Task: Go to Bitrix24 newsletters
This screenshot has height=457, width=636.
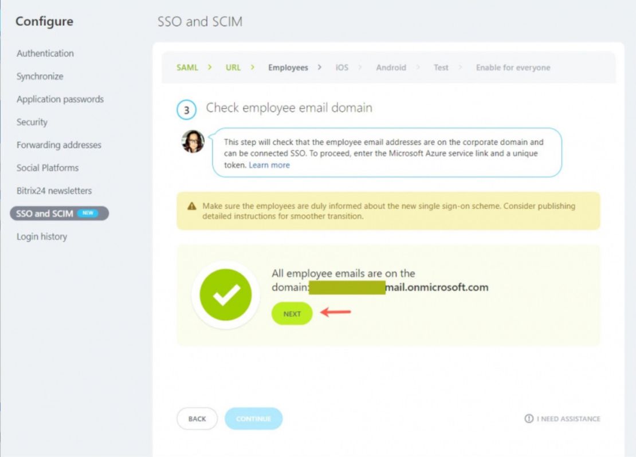Action: click(54, 191)
